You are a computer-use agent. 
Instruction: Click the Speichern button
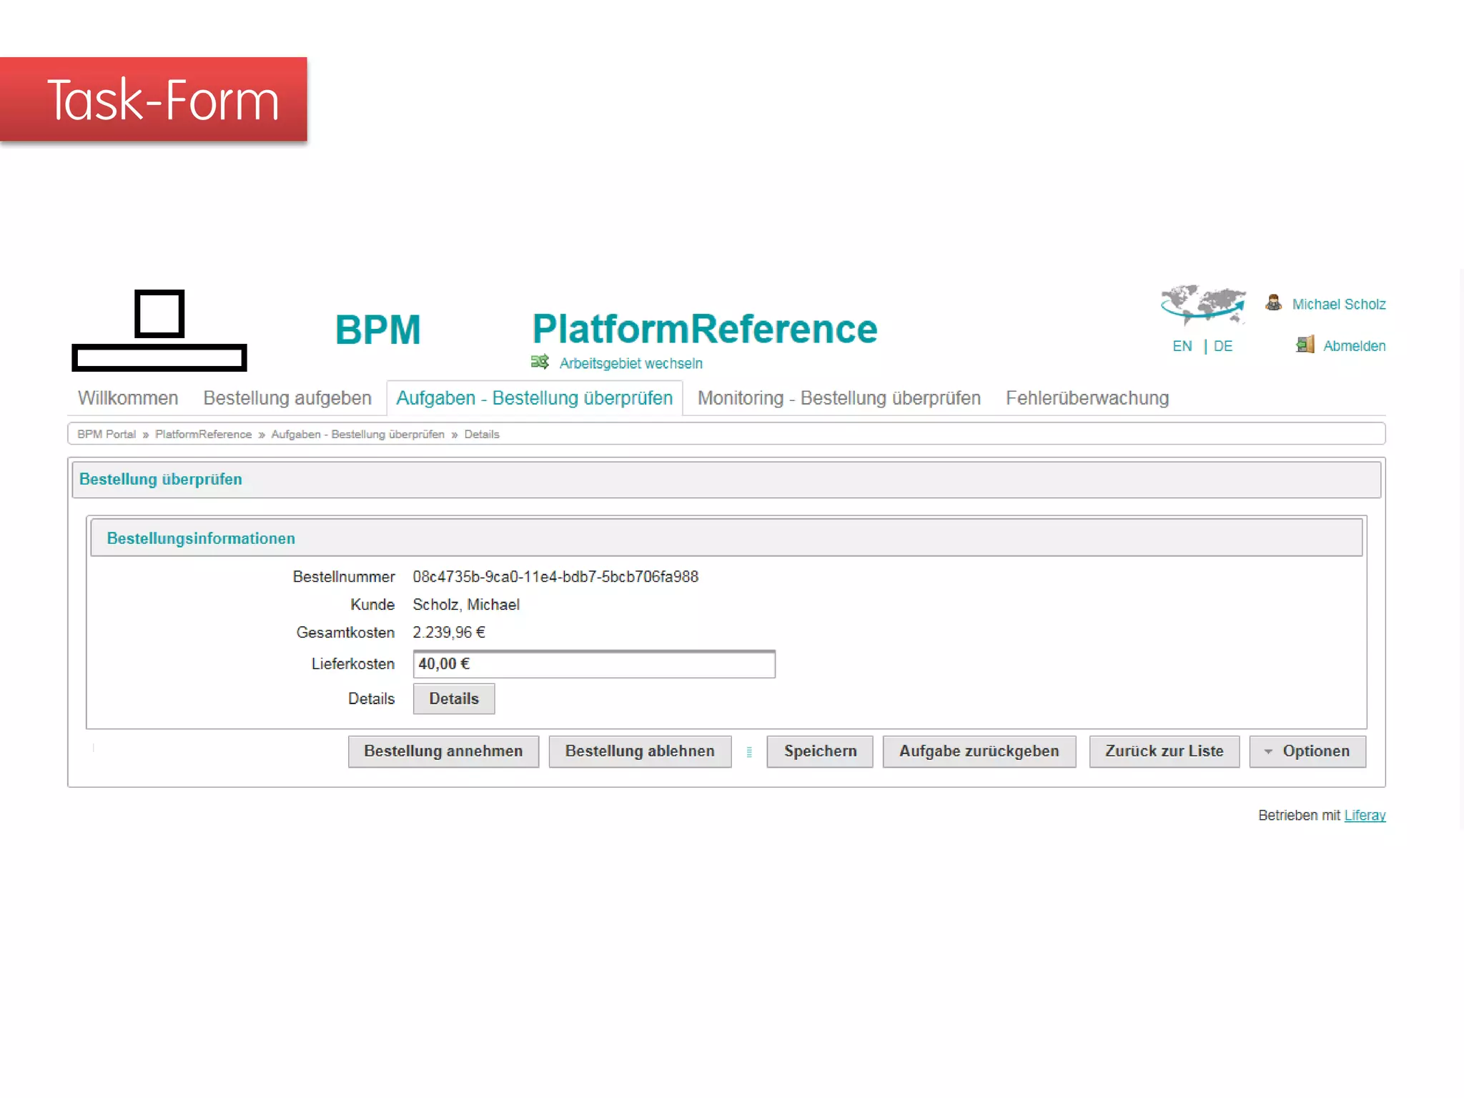tap(819, 751)
